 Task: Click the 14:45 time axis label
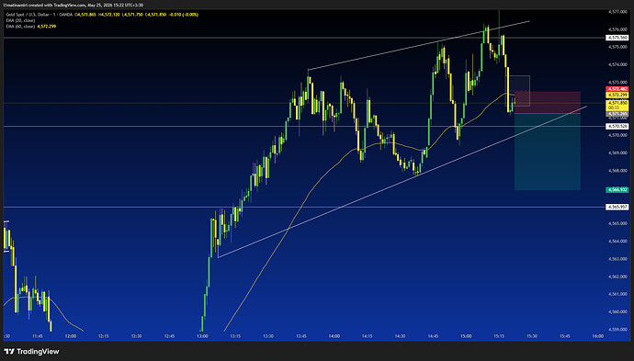433,336
